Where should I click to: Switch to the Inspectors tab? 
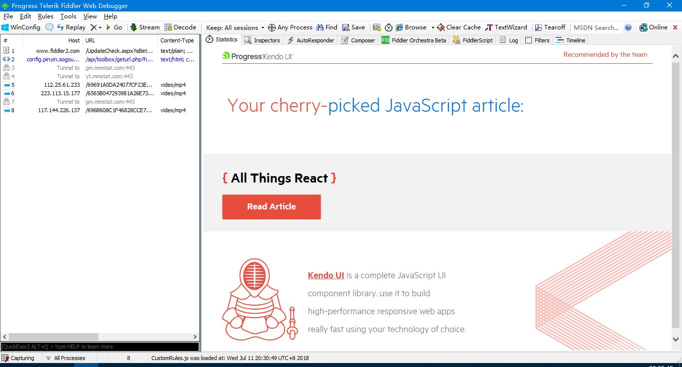click(x=262, y=40)
